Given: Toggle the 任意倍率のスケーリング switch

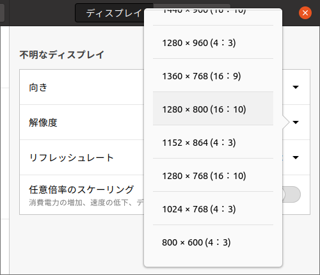Looking at the screenshot, I should point(291,194).
